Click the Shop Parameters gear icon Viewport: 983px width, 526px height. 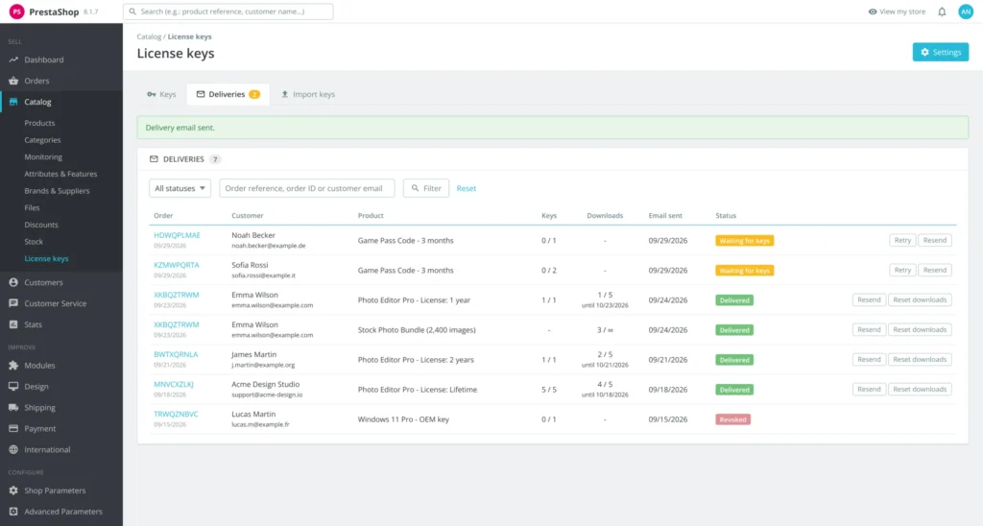[13, 490]
